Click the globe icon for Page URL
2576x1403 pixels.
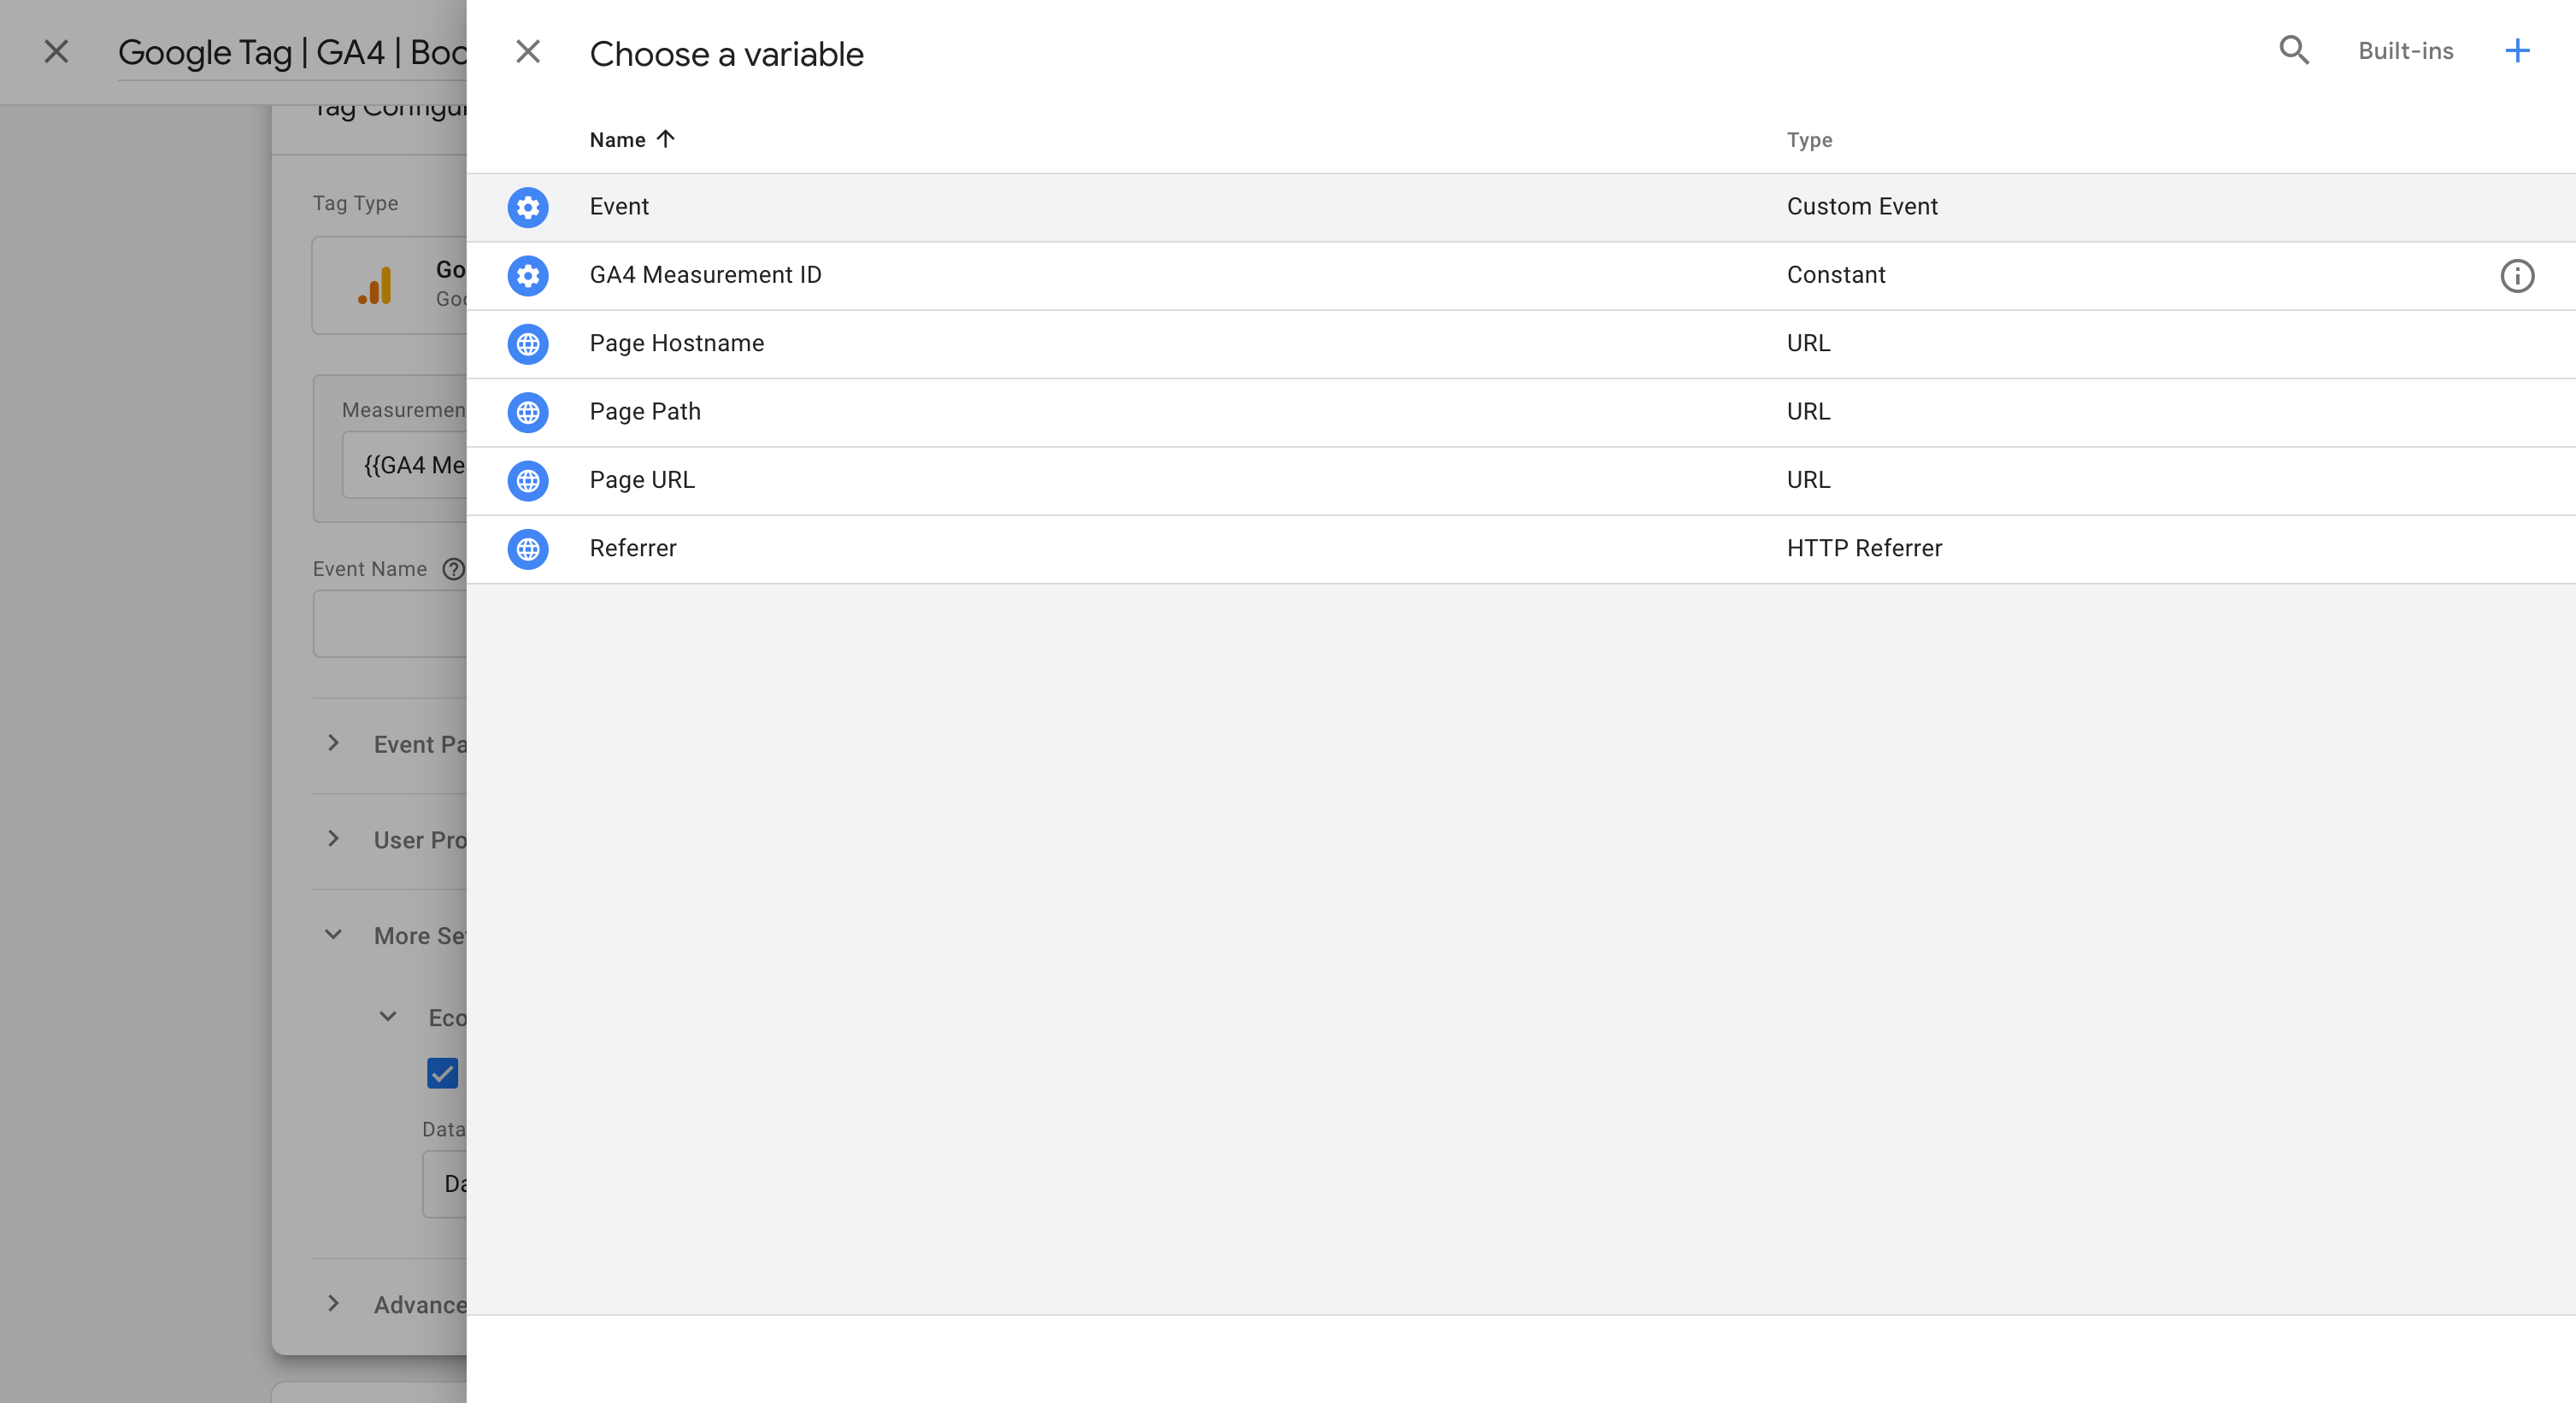[528, 480]
